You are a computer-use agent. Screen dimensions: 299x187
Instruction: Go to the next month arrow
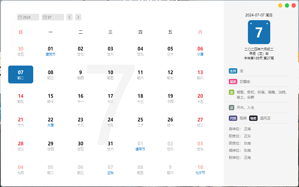[78, 17]
